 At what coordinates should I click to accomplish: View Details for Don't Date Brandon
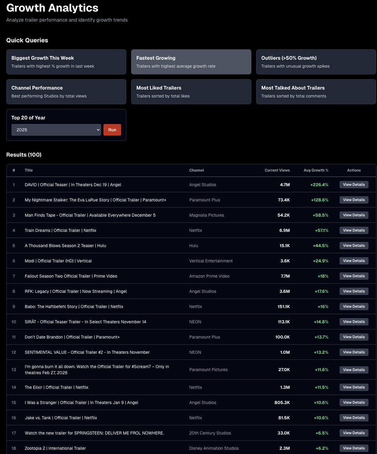tap(354, 337)
